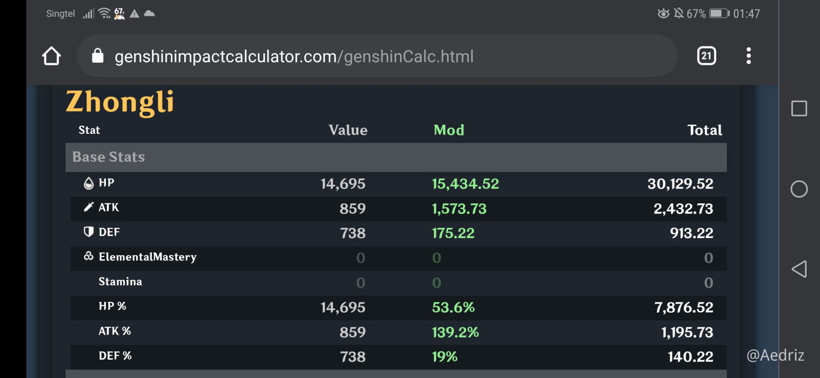Click the ATK sword icon
Image resolution: width=820 pixels, height=378 pixels.
[x=88, y=207]
